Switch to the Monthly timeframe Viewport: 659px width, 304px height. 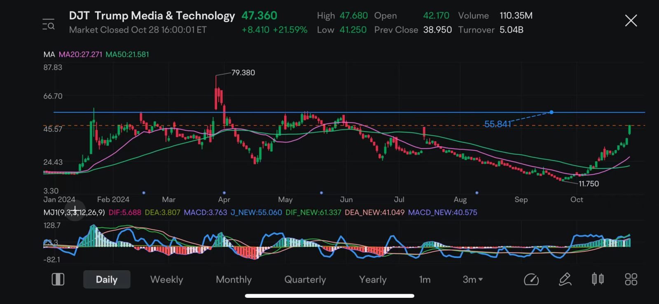coord(234,280)
